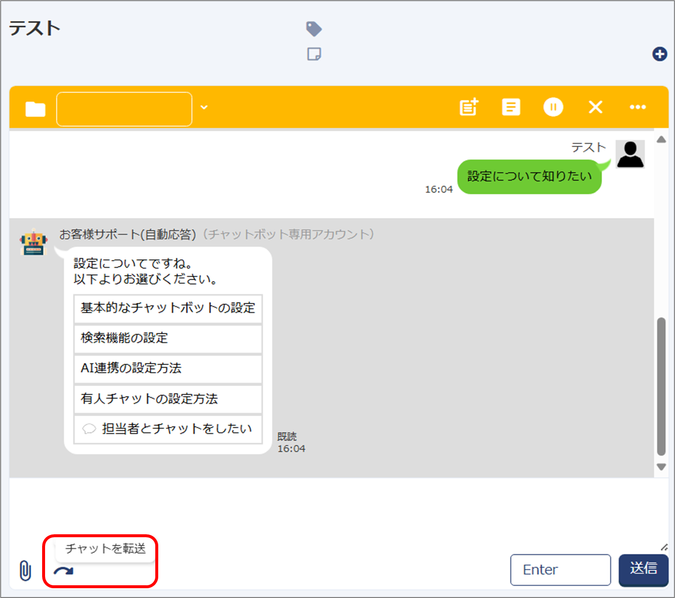The image size is (675, 598).
Task: Close chat using the X icon
Action: (x=595, y=107)
